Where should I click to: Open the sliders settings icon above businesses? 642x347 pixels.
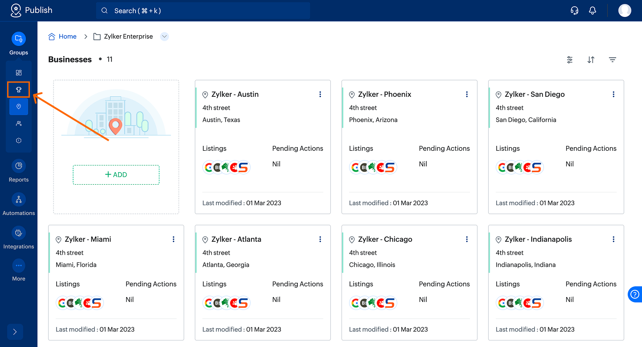tap(569, 60)
